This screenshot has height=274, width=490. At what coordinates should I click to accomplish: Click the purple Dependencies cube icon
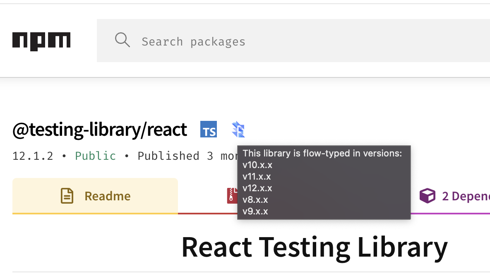tap(427, 196)
